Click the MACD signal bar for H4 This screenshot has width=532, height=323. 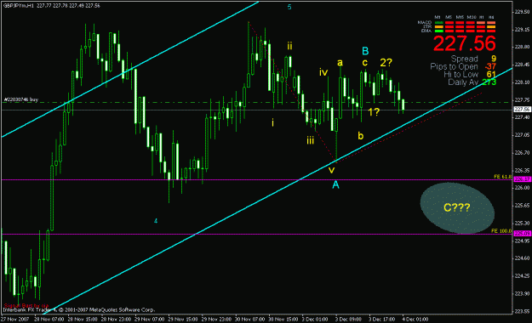(491, 22)
